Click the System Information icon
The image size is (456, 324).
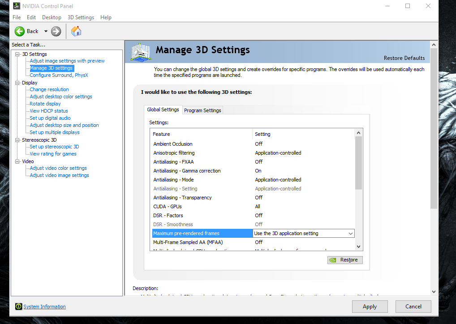click(19, 306)
